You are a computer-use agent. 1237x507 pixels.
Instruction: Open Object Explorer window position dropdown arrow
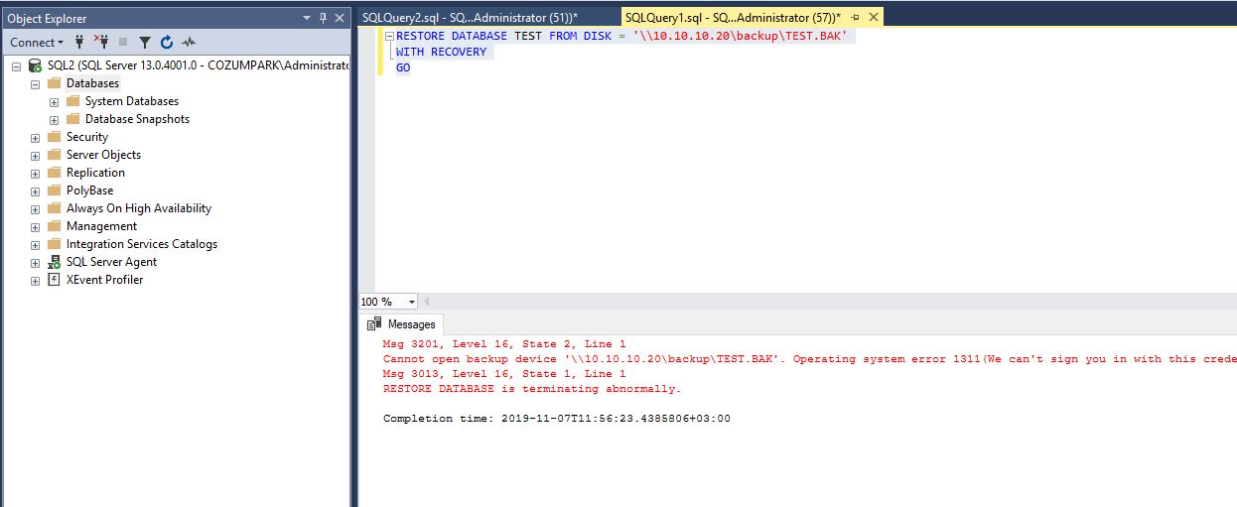coord(307,18)
